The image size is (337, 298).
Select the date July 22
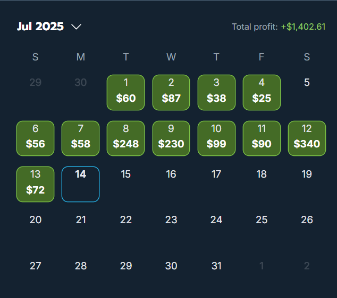(126, 220)
